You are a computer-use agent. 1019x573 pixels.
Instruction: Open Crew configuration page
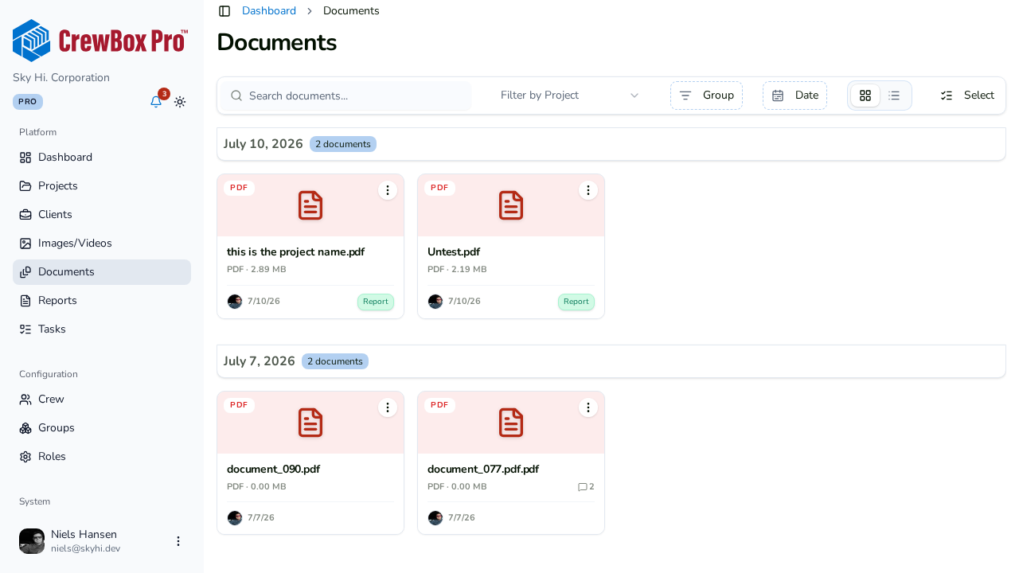point(102,400)
